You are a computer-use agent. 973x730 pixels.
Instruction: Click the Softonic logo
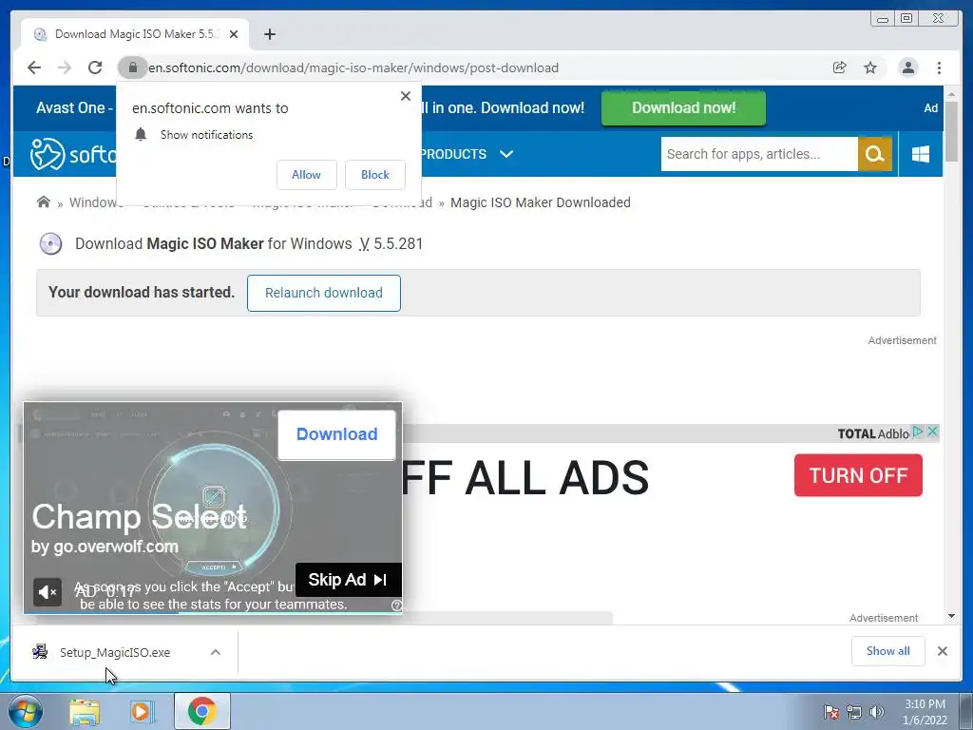(73, 153)
